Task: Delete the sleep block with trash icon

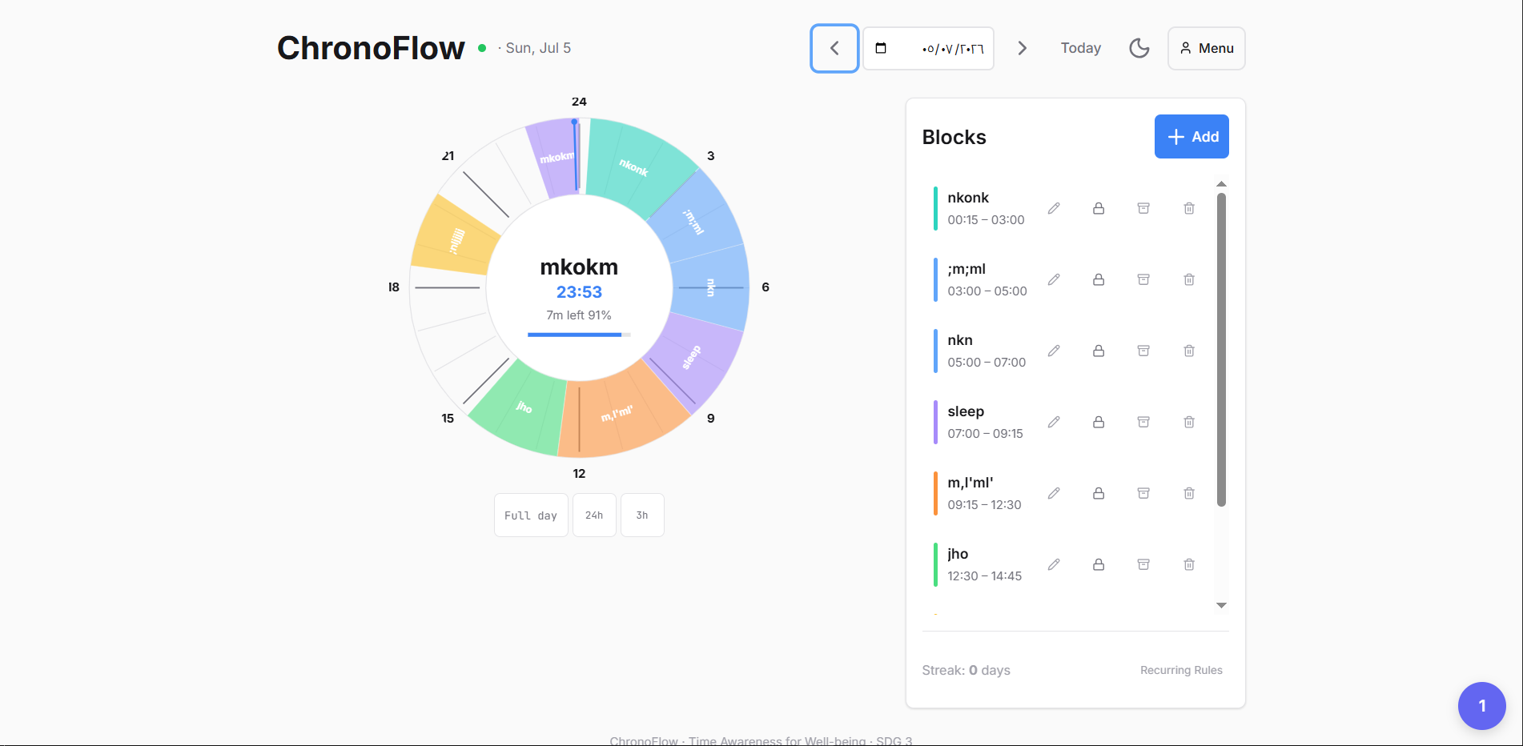Action: point(1189,422)
